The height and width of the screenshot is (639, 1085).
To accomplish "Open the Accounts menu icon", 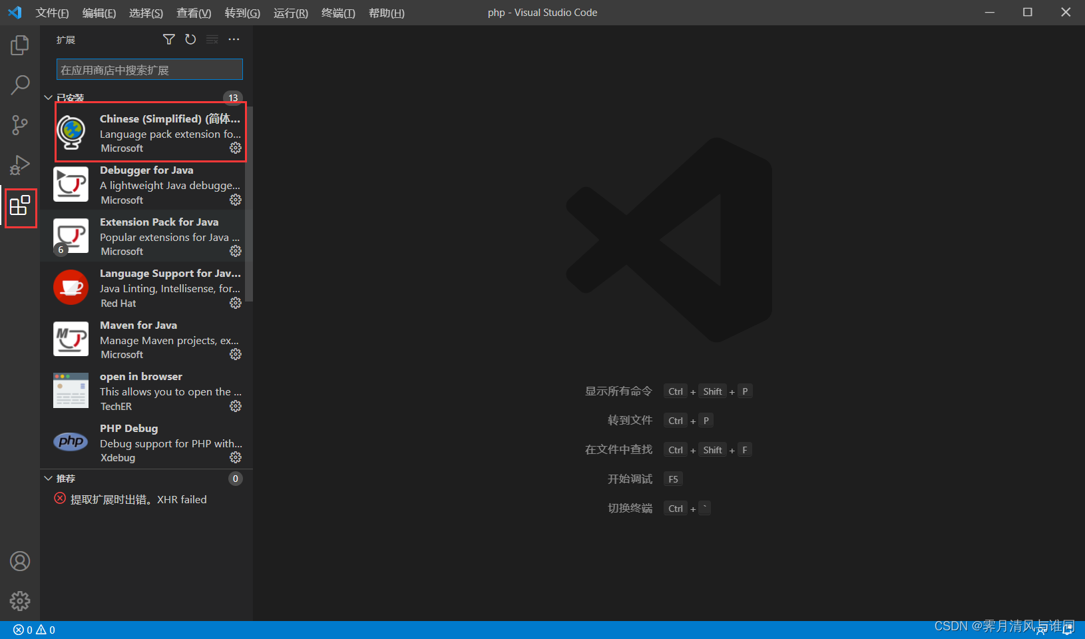I will [20, 561].
